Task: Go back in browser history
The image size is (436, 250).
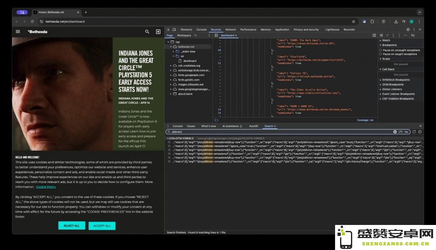Action: point(17,21)
